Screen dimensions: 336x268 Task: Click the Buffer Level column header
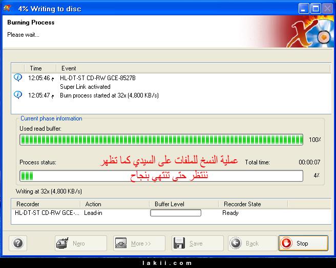[x=184, y=204]
